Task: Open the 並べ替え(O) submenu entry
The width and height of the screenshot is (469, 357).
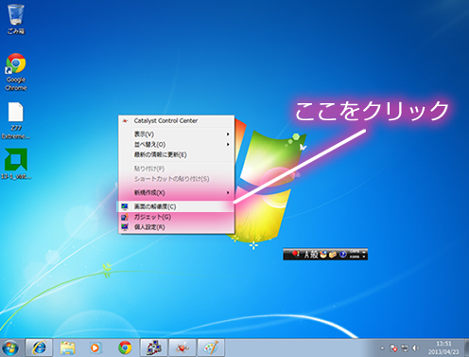Action: tap(176, 144)
